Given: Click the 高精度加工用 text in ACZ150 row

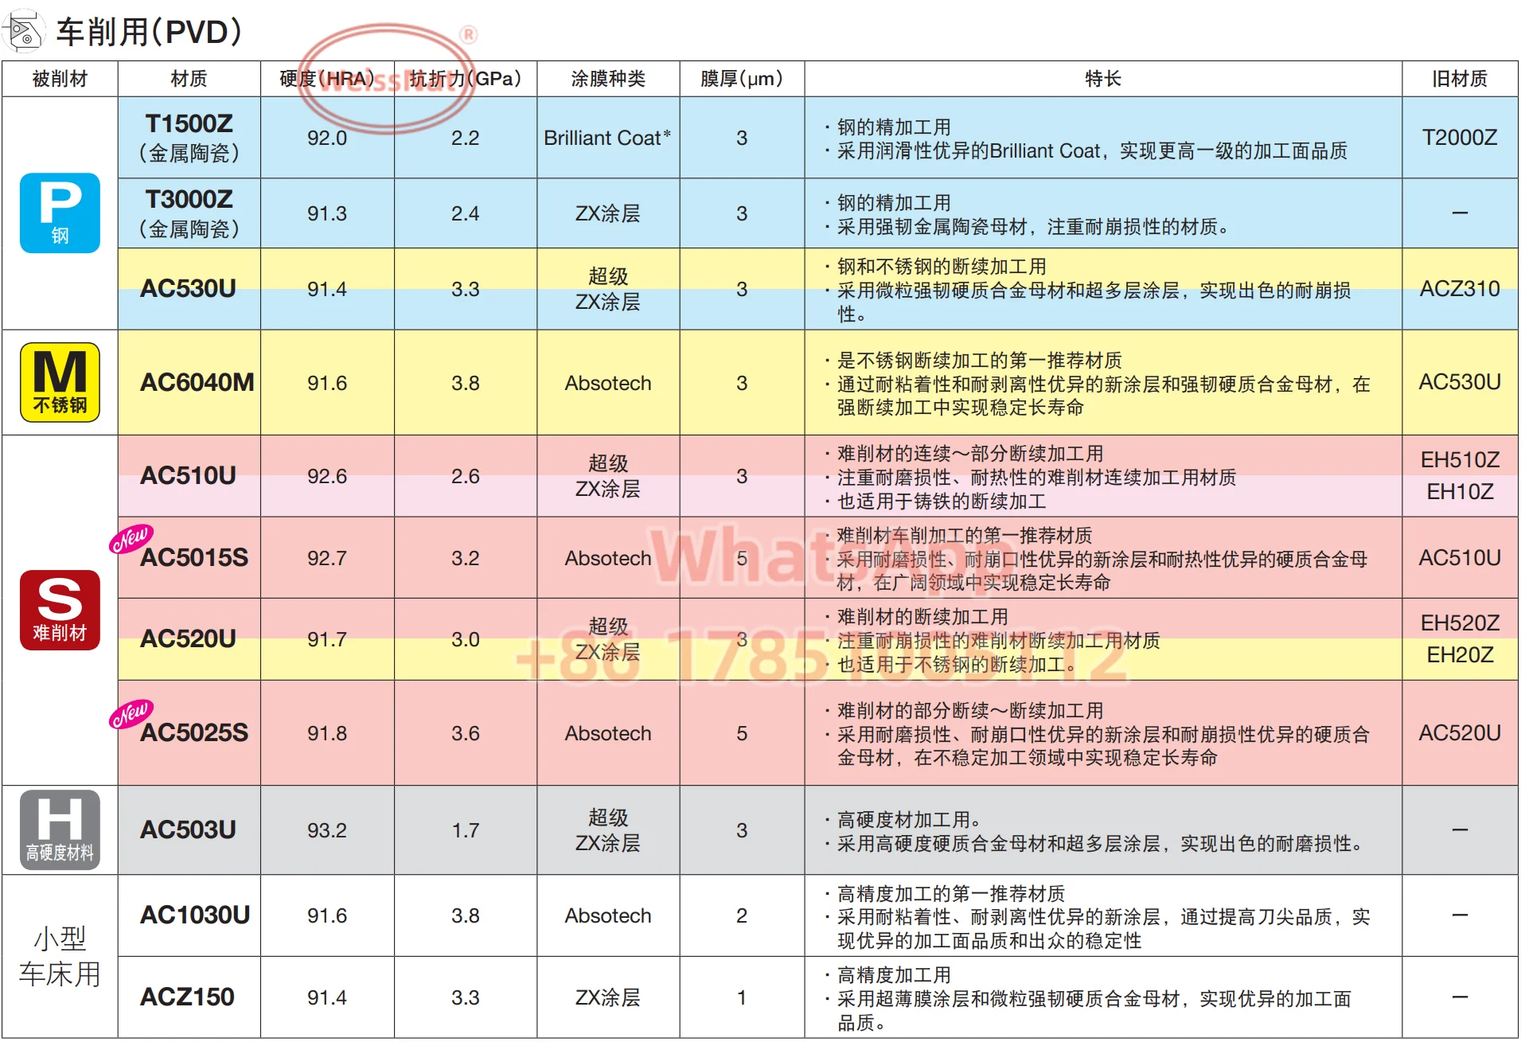Looking at the screenshot, I should [894, 974].
